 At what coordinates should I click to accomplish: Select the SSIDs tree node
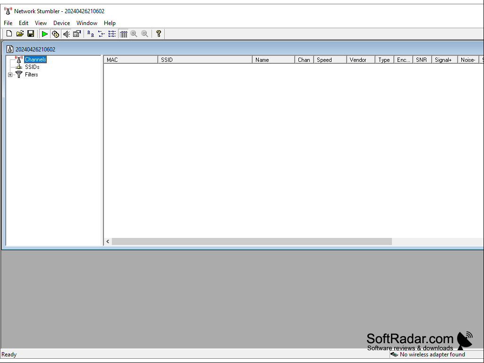[32, 67]
